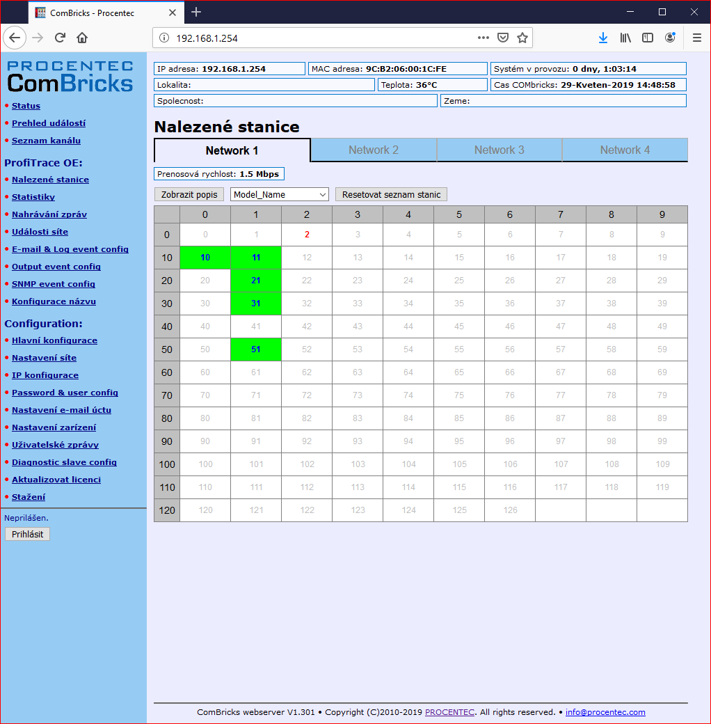Click the Zobrazit popis button
711x724 pixels.
click(x=189, y=194)
